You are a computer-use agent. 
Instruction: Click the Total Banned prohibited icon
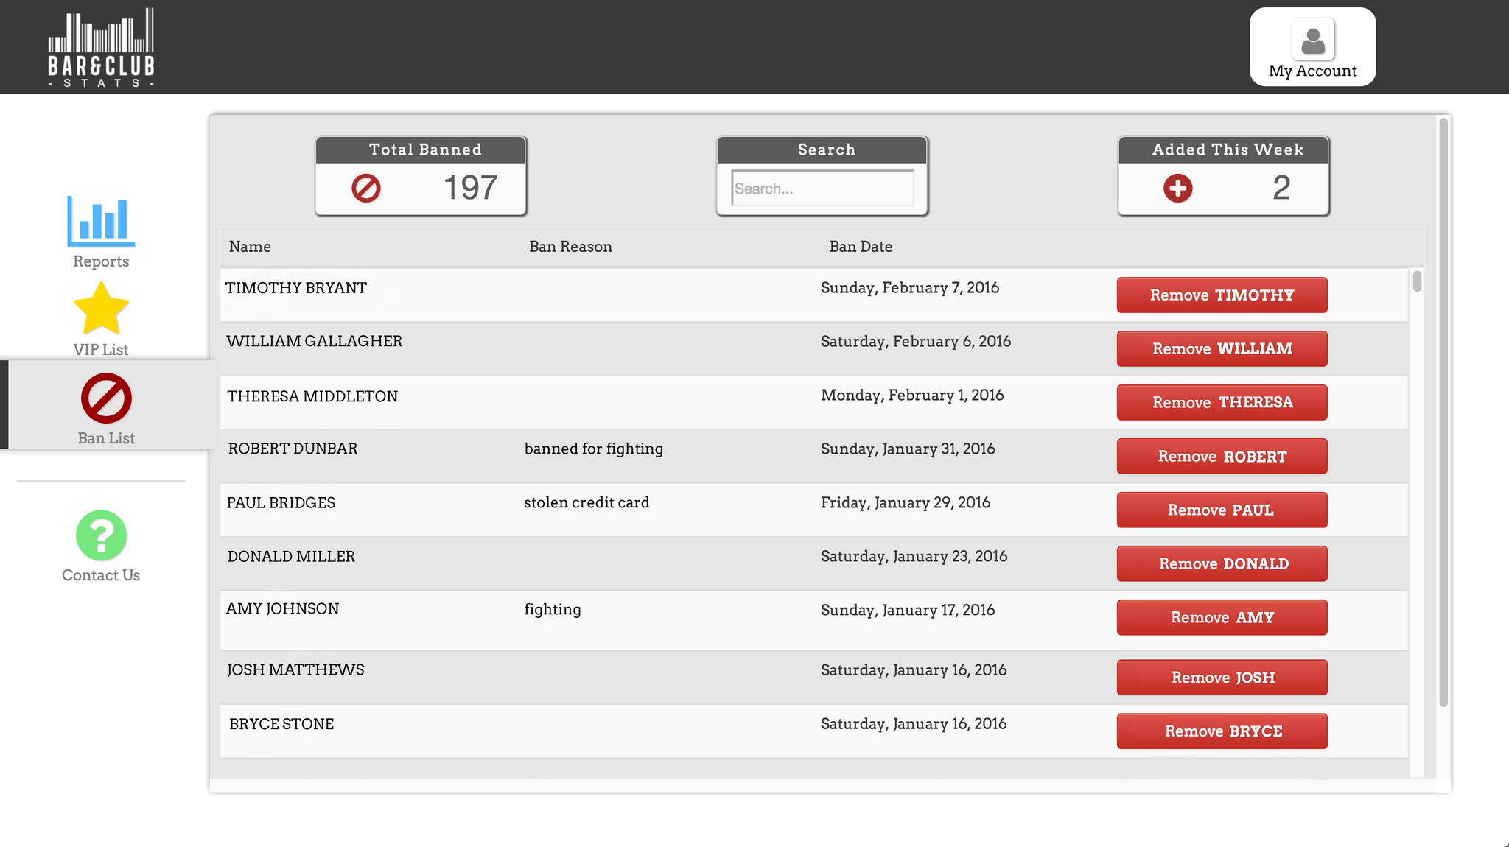pos(365,188)
